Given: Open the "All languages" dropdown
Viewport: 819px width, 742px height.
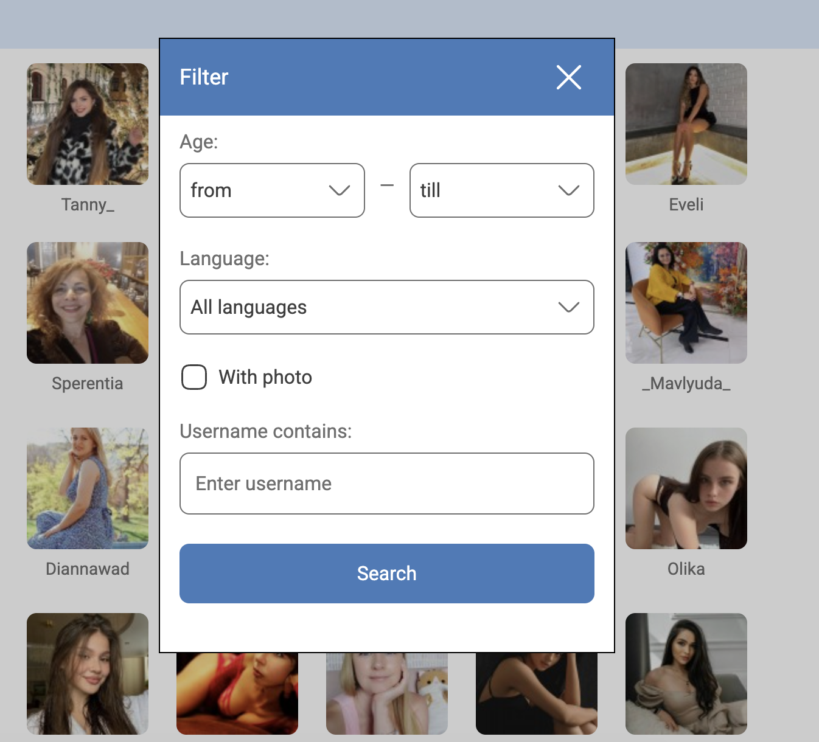Looking at the screenshot, I should click(x=386, y=307).
